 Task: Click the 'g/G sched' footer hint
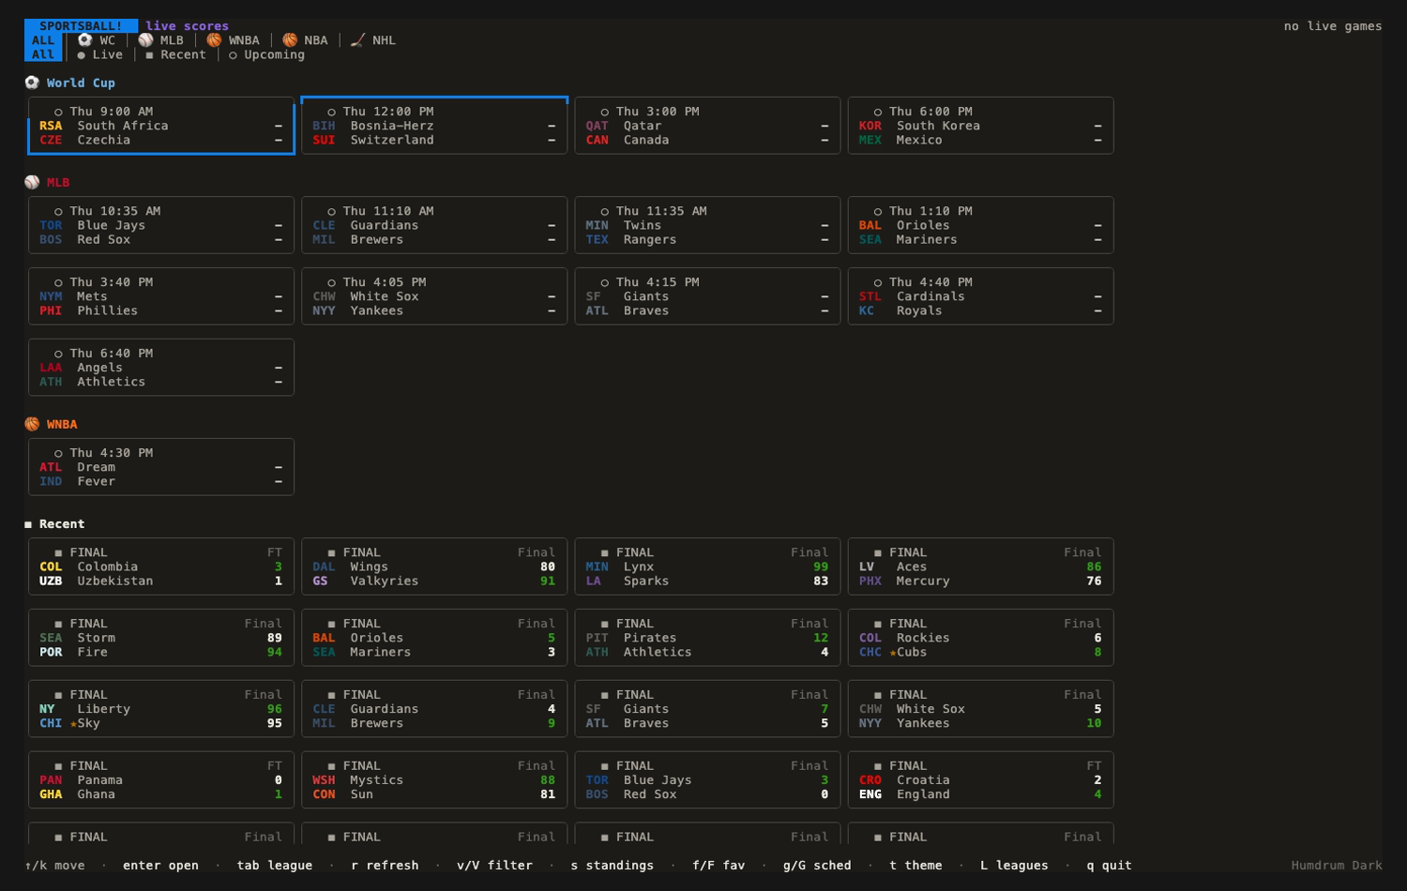click(817, 866)
